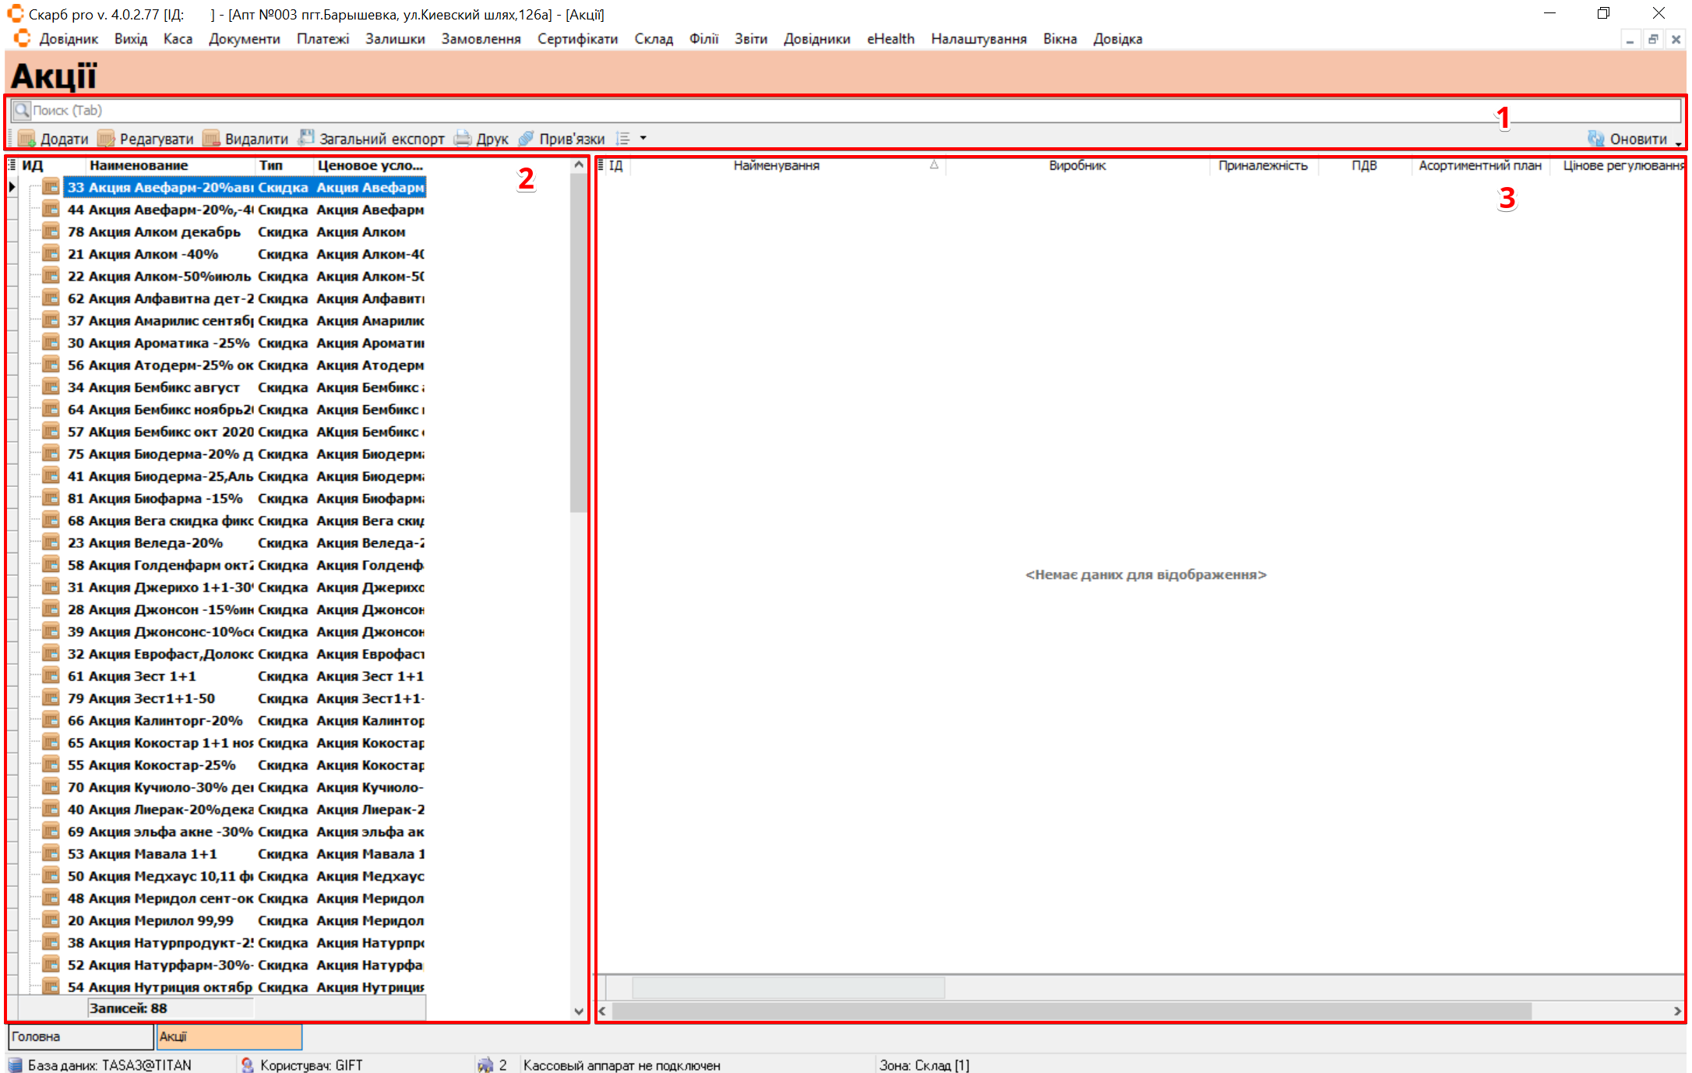
Task: Click the Друк printer icon
Action: tap(463, 139)
